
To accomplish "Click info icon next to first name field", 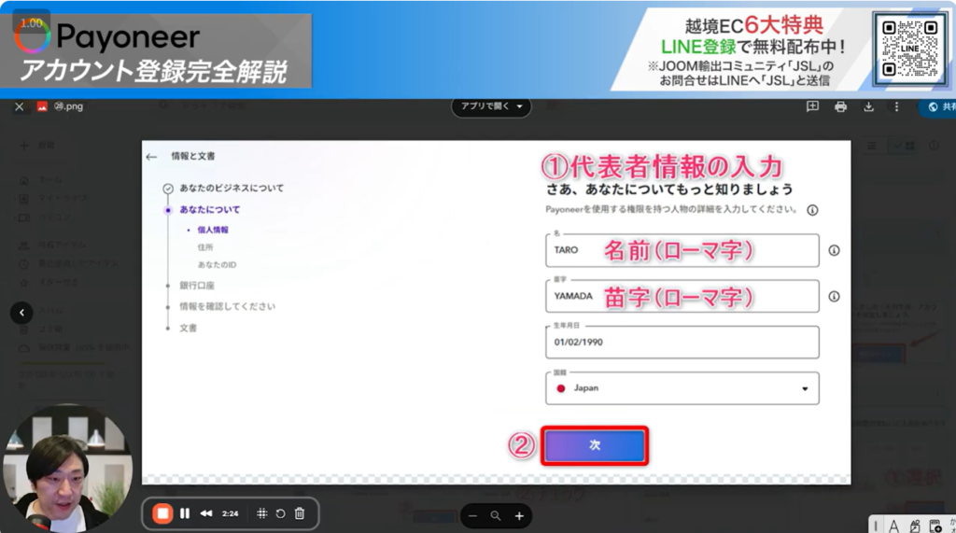I will 834,250.
